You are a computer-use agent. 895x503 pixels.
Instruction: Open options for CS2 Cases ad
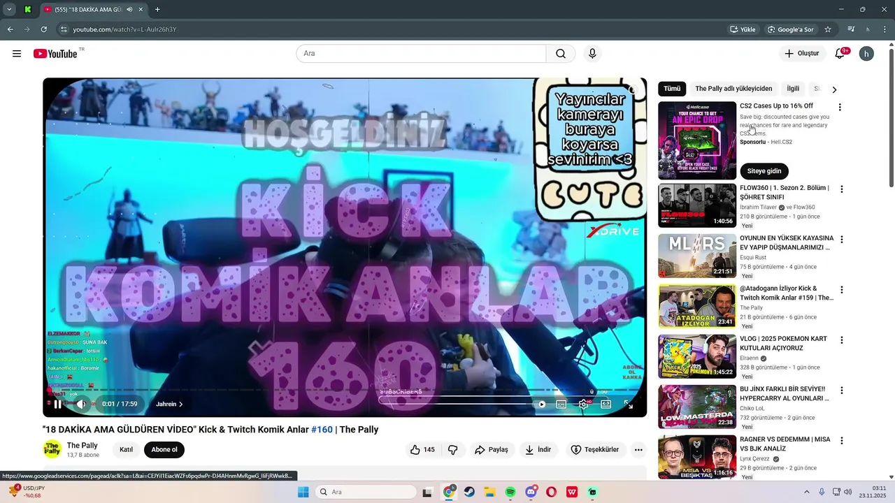[x=840, y=108]
